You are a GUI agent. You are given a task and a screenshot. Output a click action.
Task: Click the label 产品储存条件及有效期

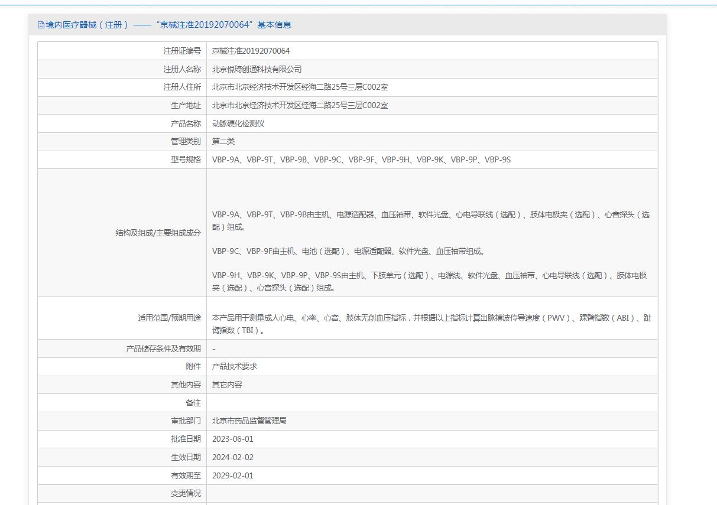pyautogui.click(x=164, y=348)
